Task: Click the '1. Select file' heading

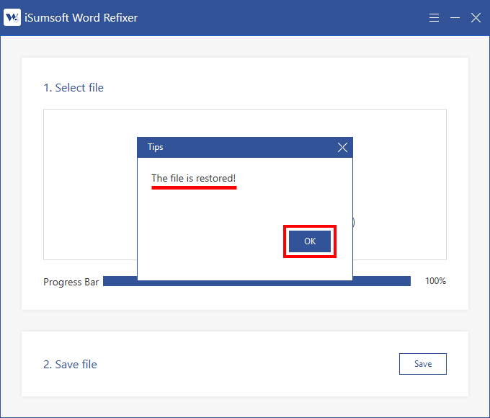Action: (73, 88)
